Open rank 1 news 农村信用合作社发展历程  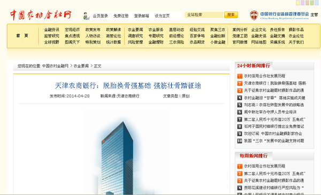click(x=264, y=76)
